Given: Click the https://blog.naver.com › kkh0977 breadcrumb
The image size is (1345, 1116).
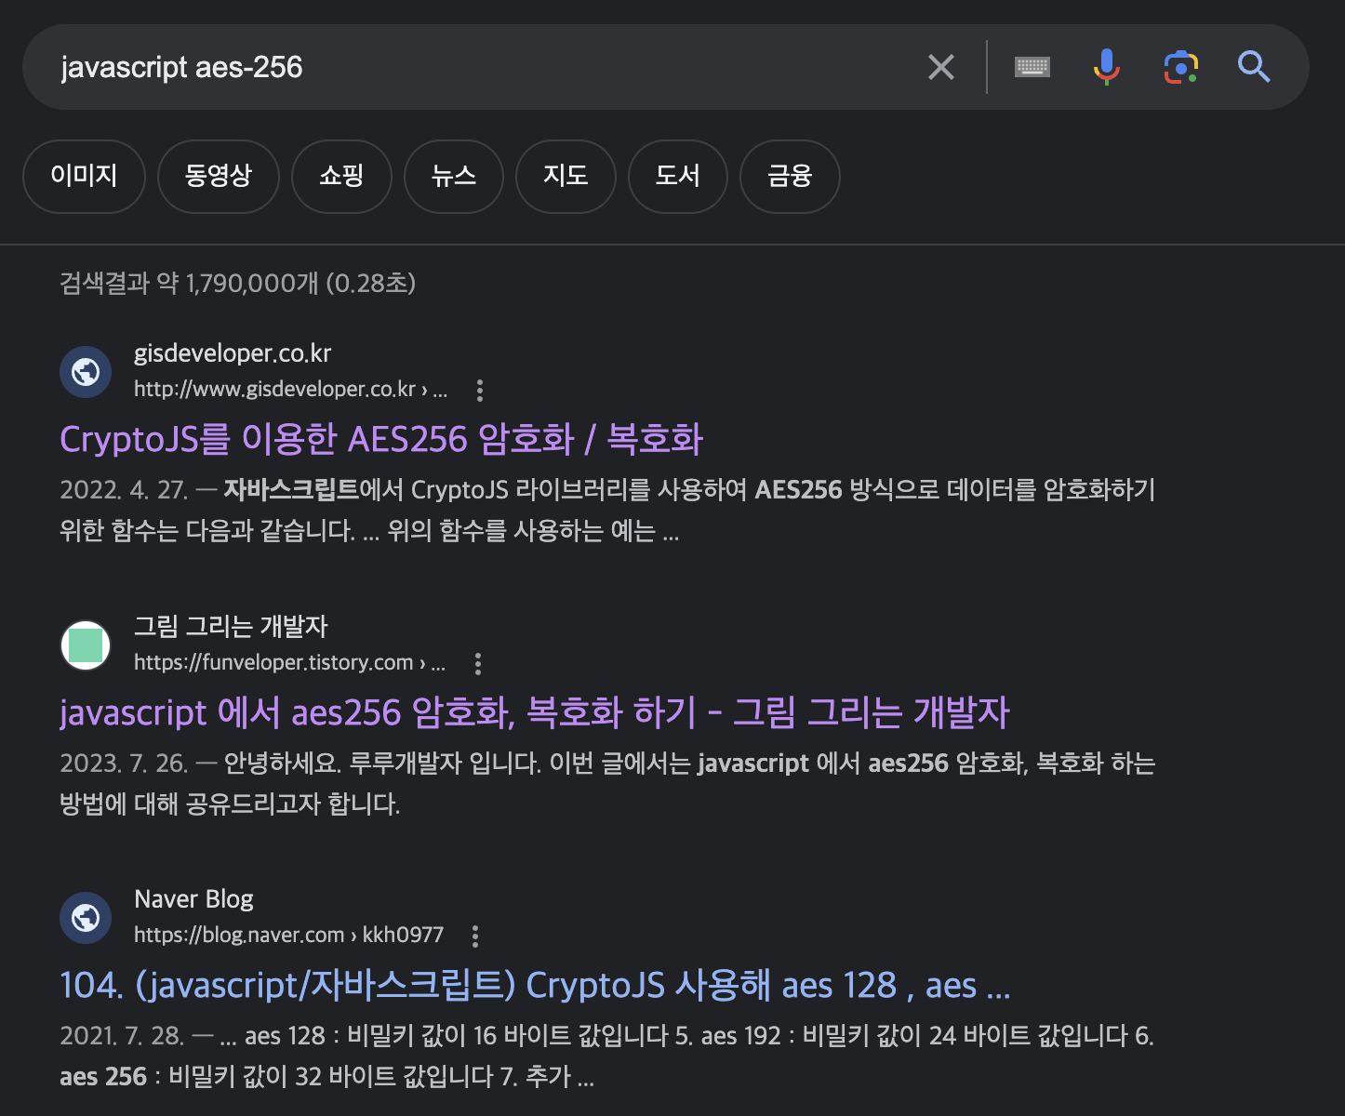Looking at the screenshot, I should (x=288, y=935).
